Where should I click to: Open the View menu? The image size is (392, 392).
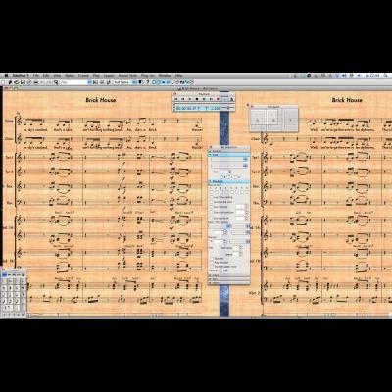coord(57,75)
